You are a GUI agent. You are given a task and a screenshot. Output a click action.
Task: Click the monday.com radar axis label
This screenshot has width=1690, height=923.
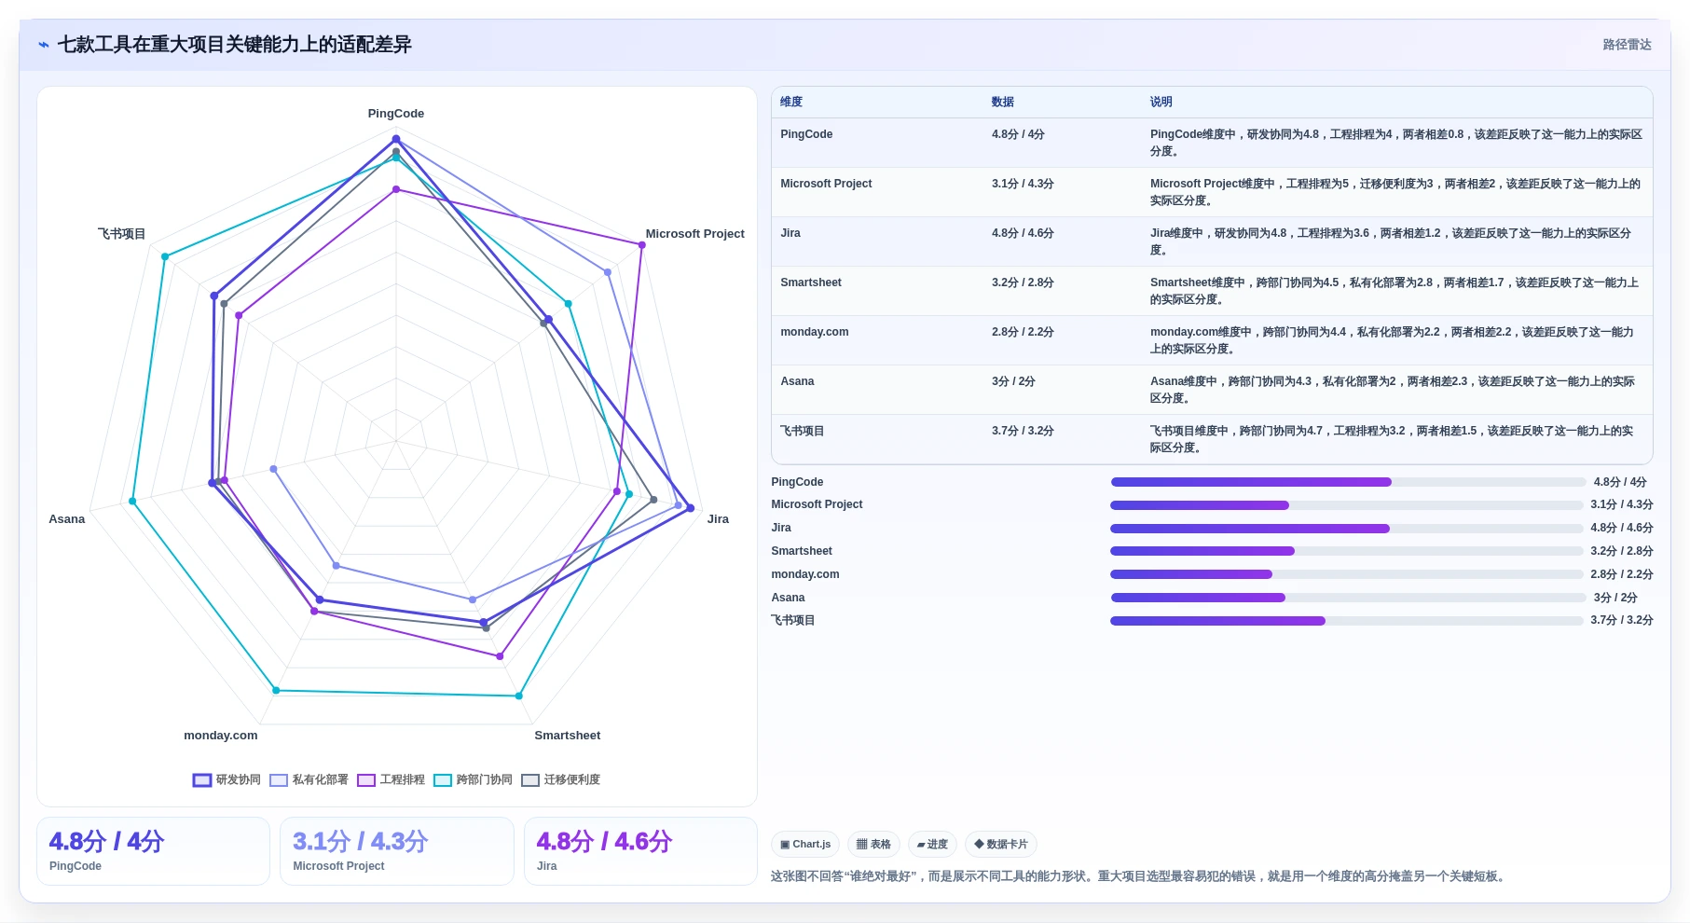[221, 736]
